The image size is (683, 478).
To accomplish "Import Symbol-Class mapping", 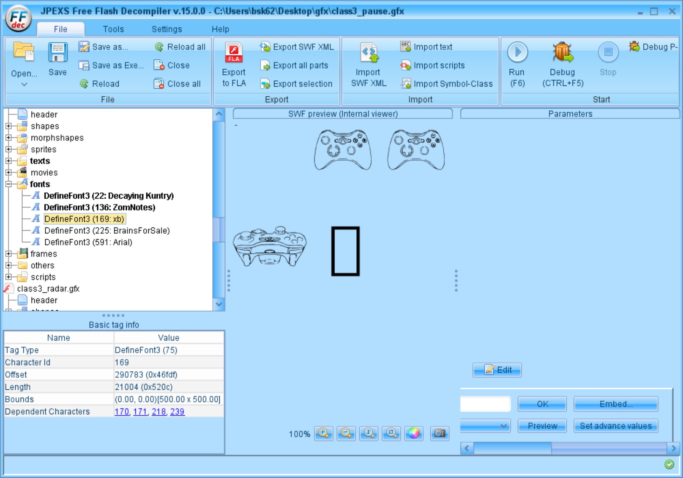I will 446,84.
